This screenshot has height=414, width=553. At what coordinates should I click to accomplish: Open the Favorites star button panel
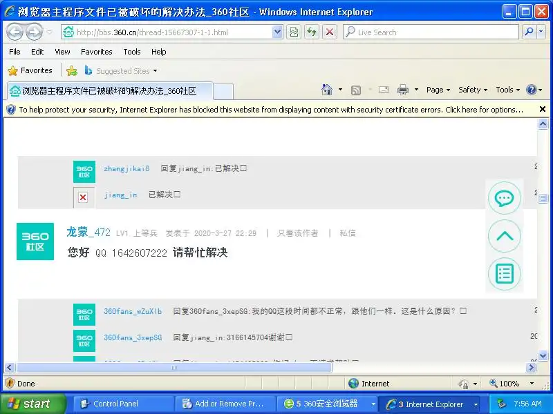30,71
